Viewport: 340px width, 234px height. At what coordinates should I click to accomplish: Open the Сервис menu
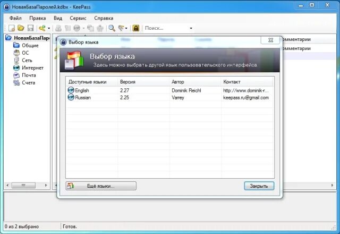click(x=78, y=18)
